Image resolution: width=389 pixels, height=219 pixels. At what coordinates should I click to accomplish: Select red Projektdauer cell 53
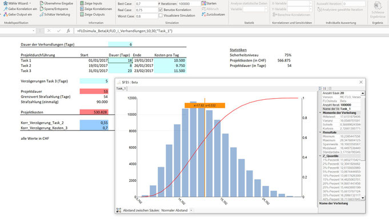(94, 91)
